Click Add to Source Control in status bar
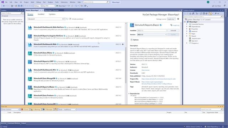228x128 pixels. pos(193,127)
